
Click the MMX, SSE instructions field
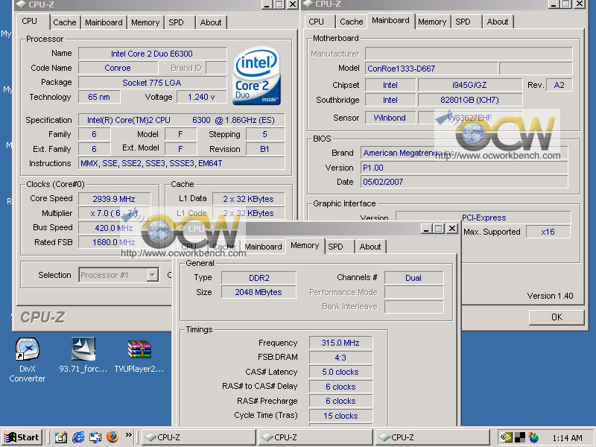click(182, 163)
